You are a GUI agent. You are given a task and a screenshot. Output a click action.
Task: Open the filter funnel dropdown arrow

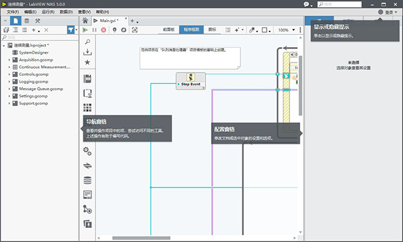76,30
